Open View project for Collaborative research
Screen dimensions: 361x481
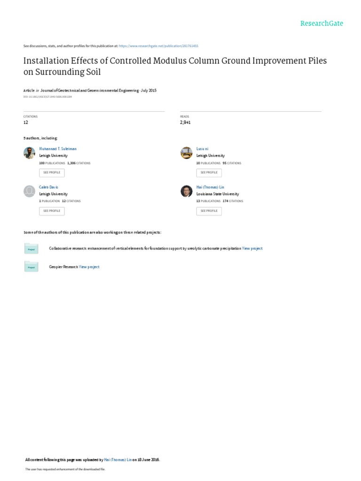tap(252, 248)
